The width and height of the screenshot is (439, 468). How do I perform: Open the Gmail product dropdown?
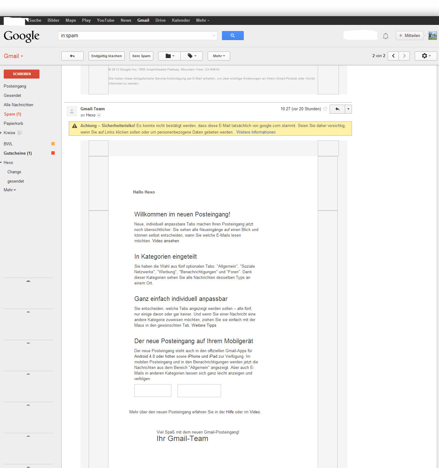coord(13,56)
